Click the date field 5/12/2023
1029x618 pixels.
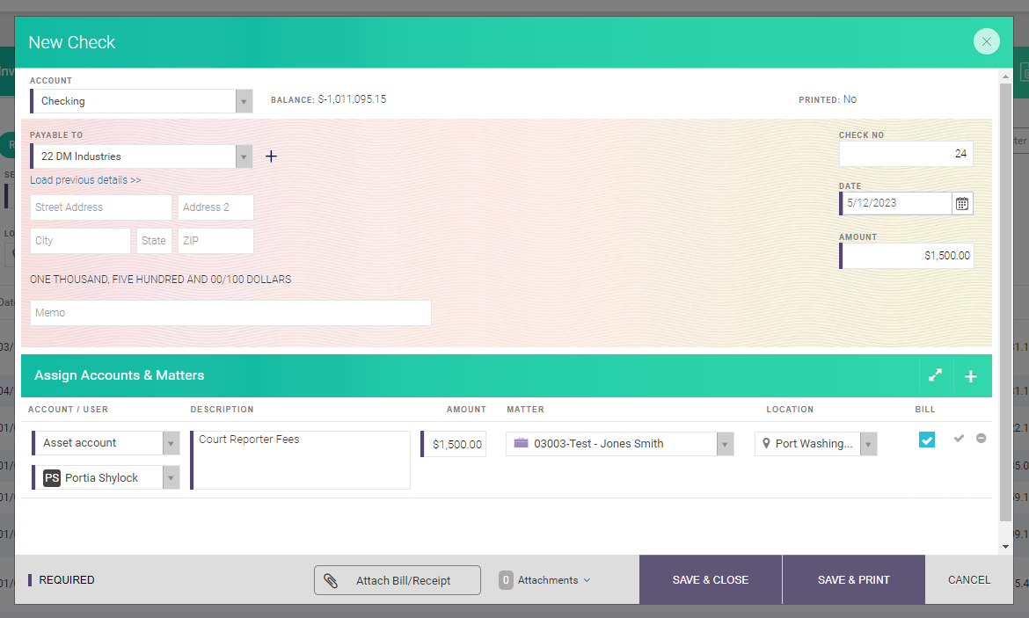[x=896, y=203]
